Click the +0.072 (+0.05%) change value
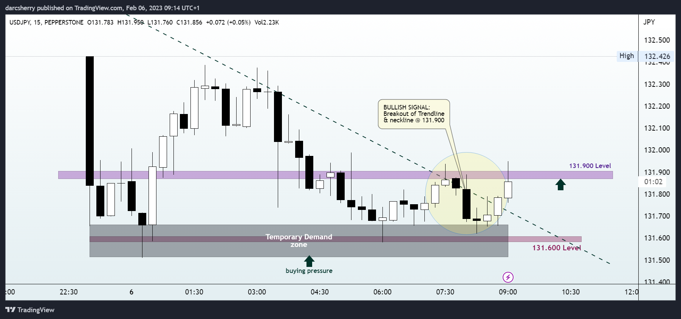This screenshot has height=319, width=681. 228,22
